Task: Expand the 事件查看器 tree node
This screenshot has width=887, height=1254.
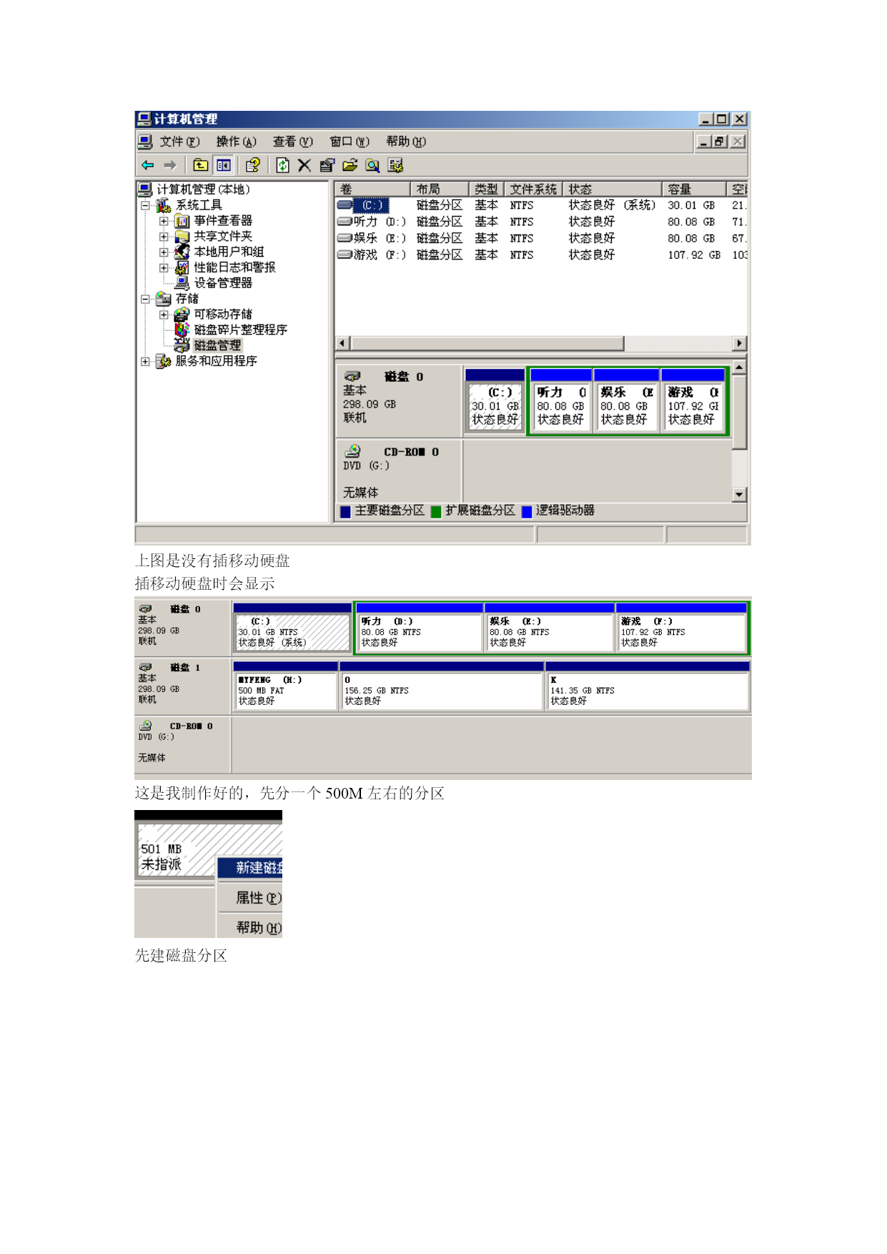Action: tap(164, 221)
